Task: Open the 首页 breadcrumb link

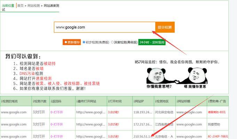Action: (x=21, y=6)
